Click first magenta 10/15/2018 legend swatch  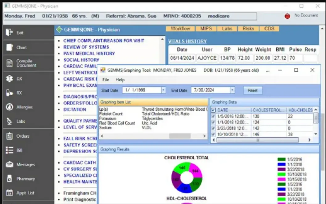pos(281,179)
